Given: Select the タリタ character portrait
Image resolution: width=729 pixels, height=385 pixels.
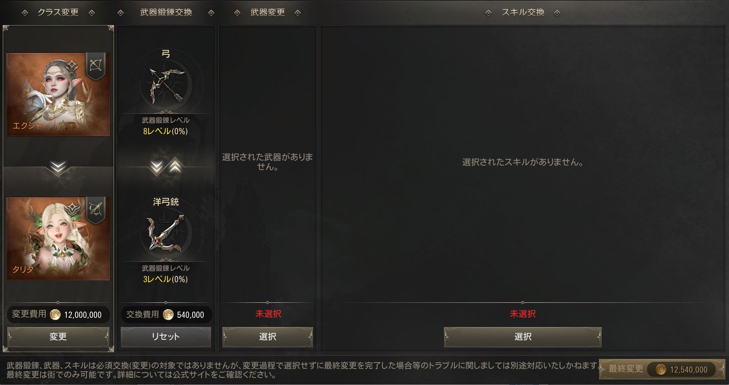Looking at the screenshot, I should click(x=58, y=238).
